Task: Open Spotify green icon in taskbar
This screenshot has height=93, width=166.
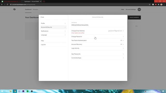Action: (x=27, y=91)
